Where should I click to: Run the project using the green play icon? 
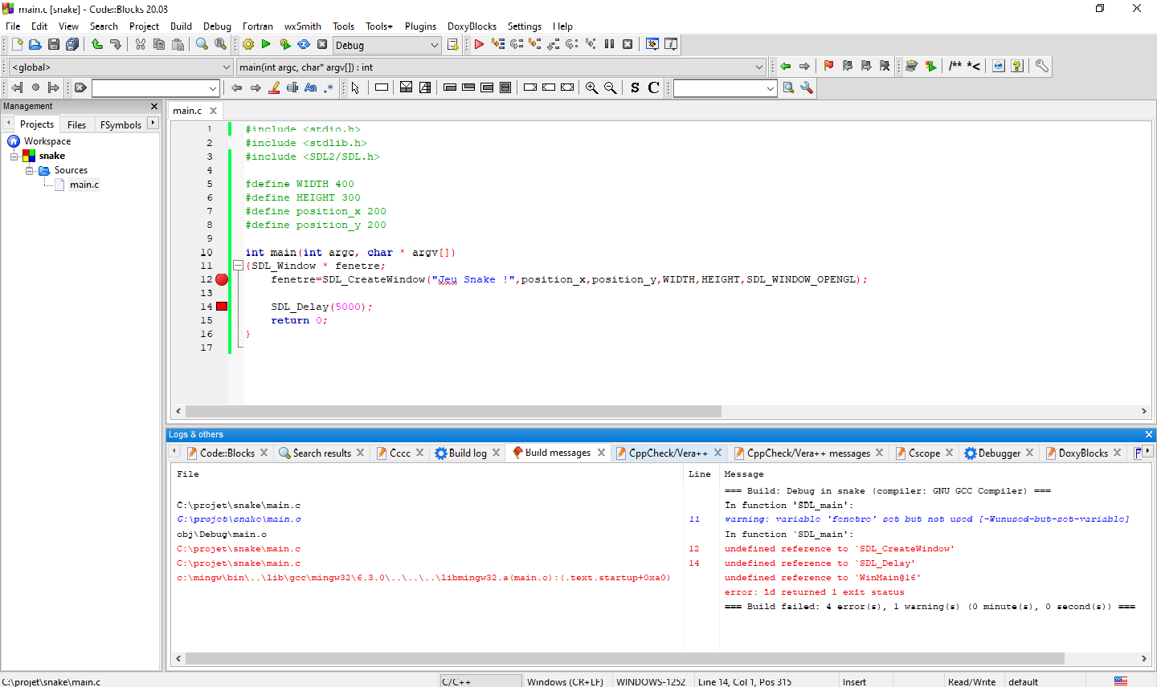[266, 44]
